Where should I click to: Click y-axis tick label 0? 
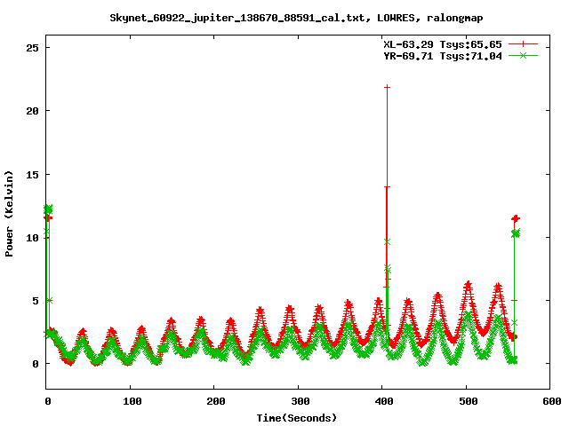pos(36,364)
